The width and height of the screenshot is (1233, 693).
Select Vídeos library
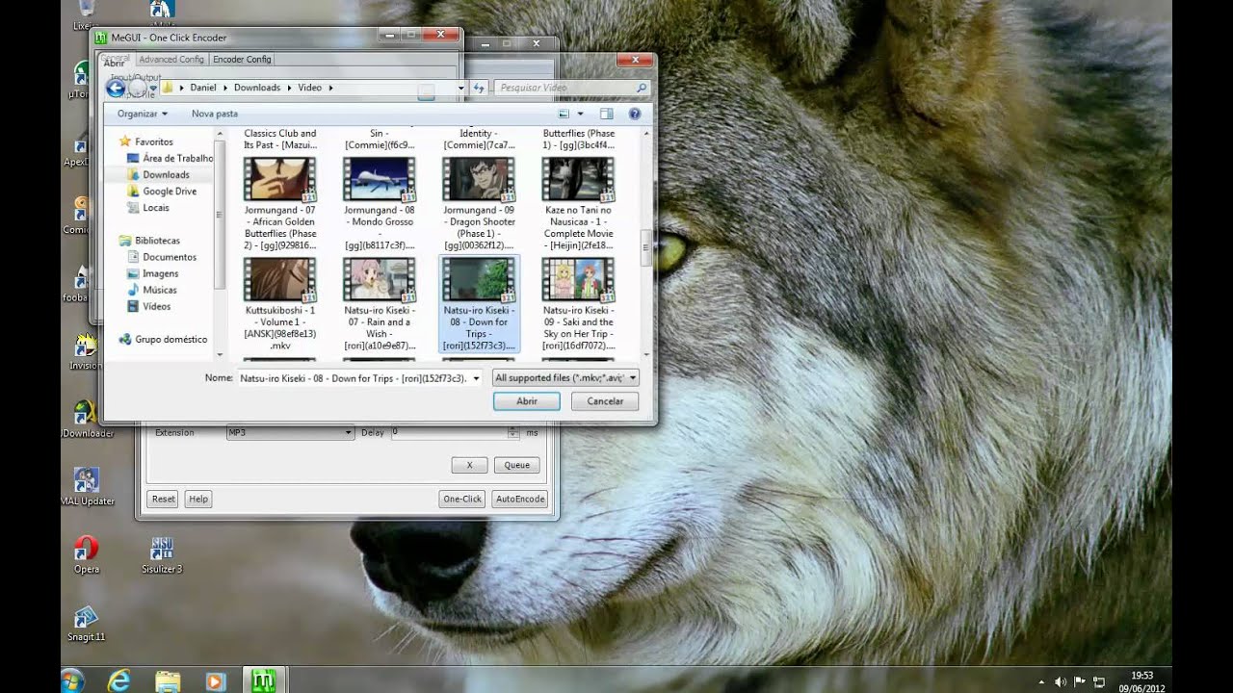(x=149, y=306)
